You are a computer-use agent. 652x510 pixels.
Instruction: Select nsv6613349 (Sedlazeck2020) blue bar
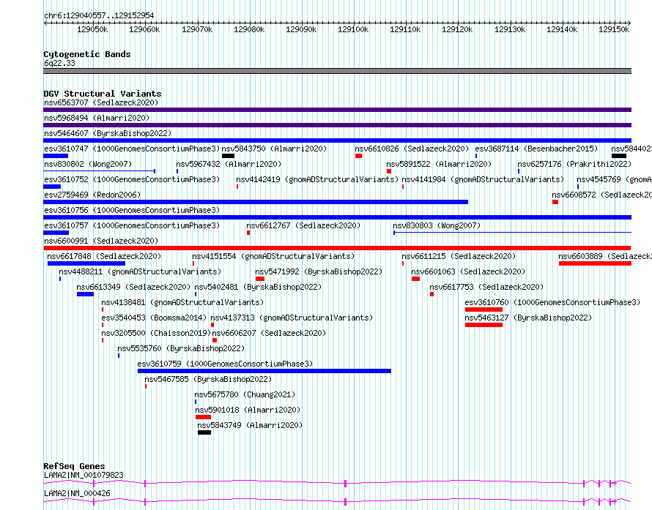[85, 294]
